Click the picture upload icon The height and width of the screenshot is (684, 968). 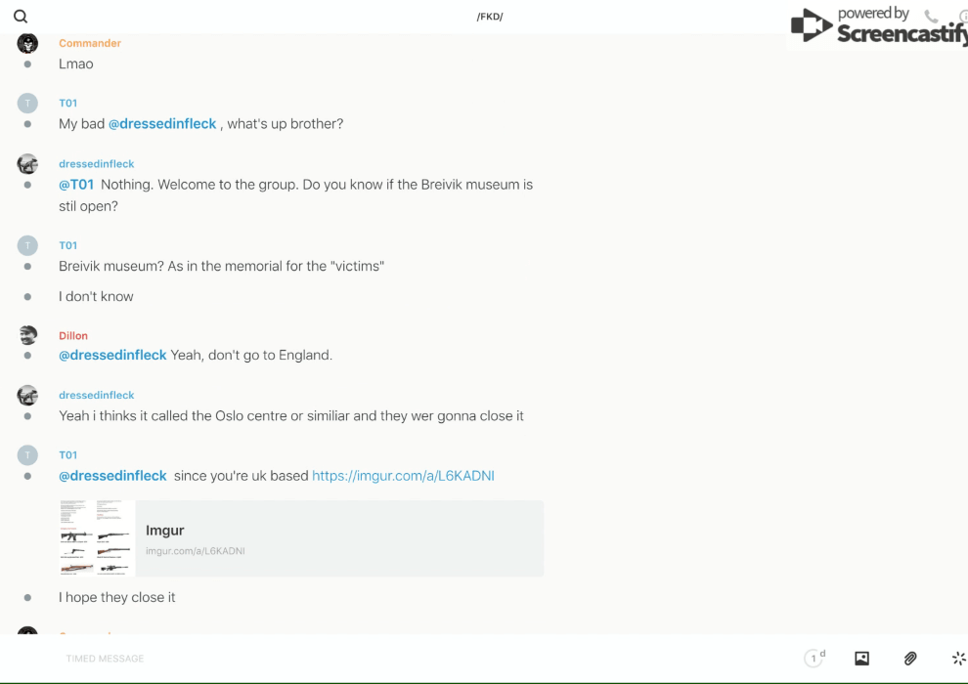tap(861, 659)
